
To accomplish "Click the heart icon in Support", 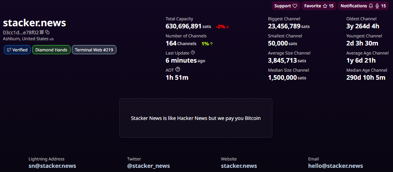I will pos(295,6).
